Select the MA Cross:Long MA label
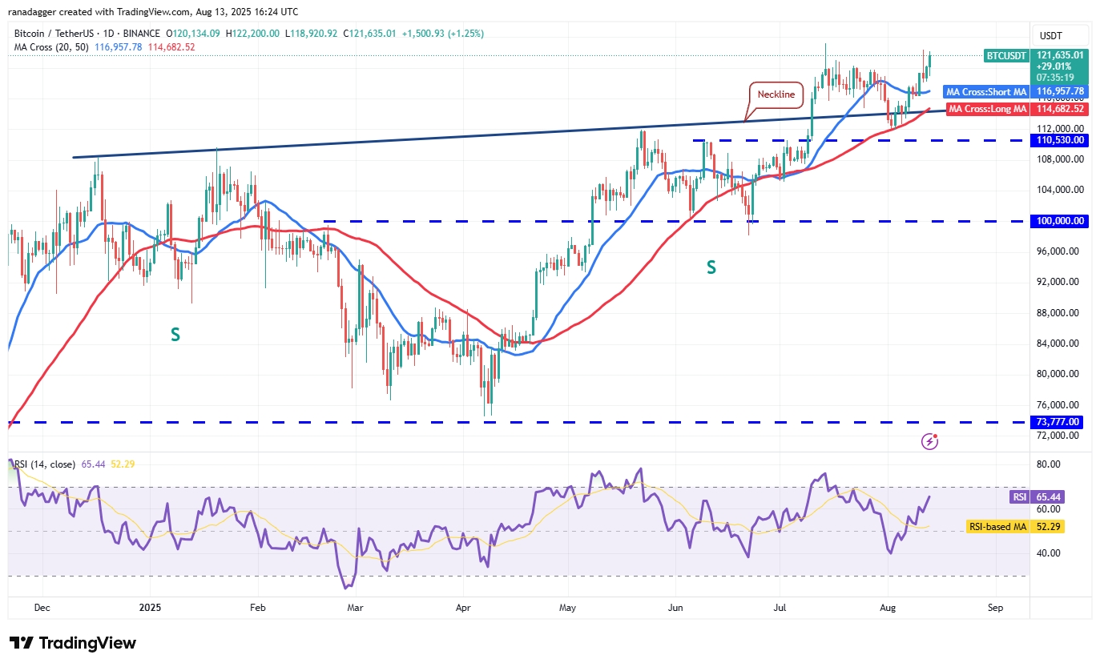1100x667 pixels. [987, 109]
